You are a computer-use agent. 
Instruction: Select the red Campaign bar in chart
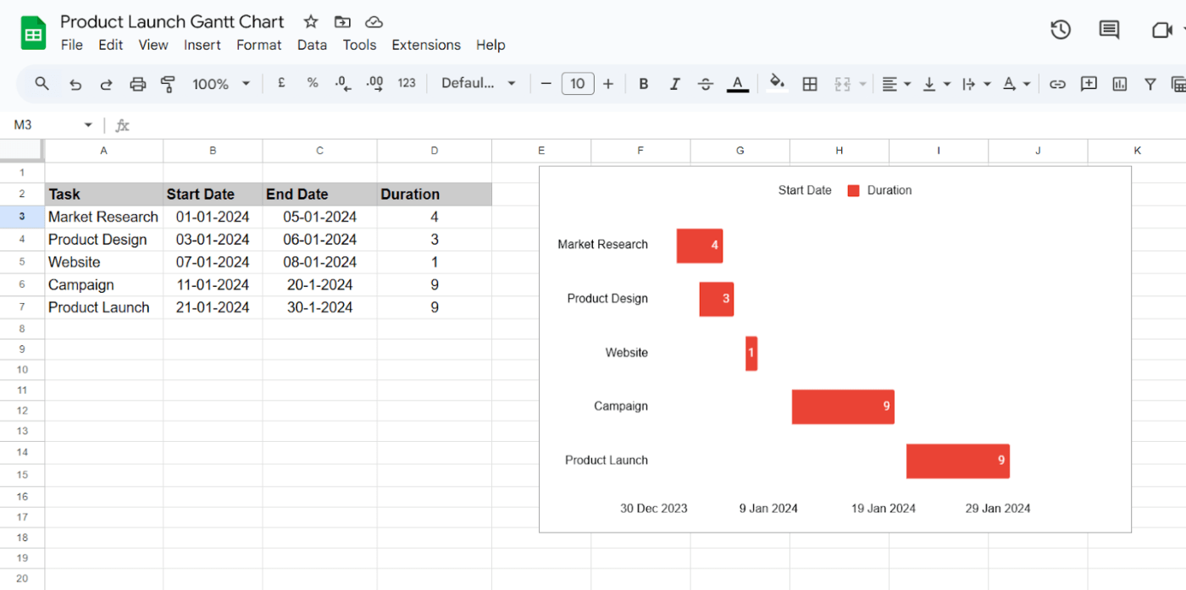coord(843,406)
